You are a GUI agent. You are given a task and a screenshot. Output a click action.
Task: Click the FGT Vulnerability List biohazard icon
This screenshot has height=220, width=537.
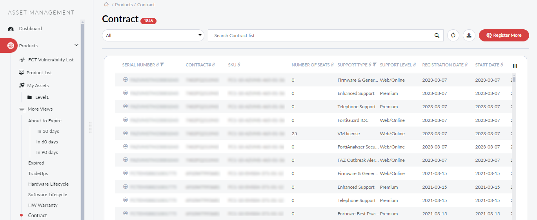[x=22, y=60]
